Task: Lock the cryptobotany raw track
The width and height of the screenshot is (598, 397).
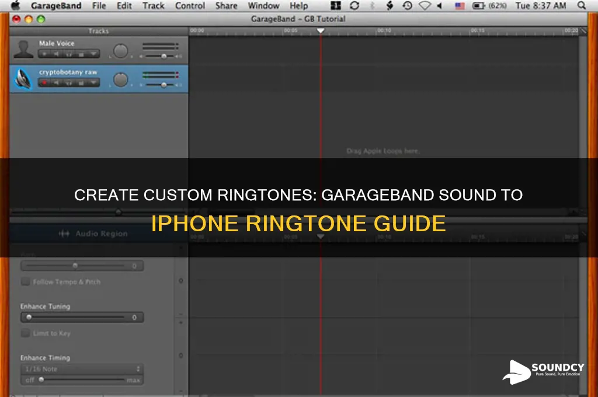Action: click(x=81, y=82)
